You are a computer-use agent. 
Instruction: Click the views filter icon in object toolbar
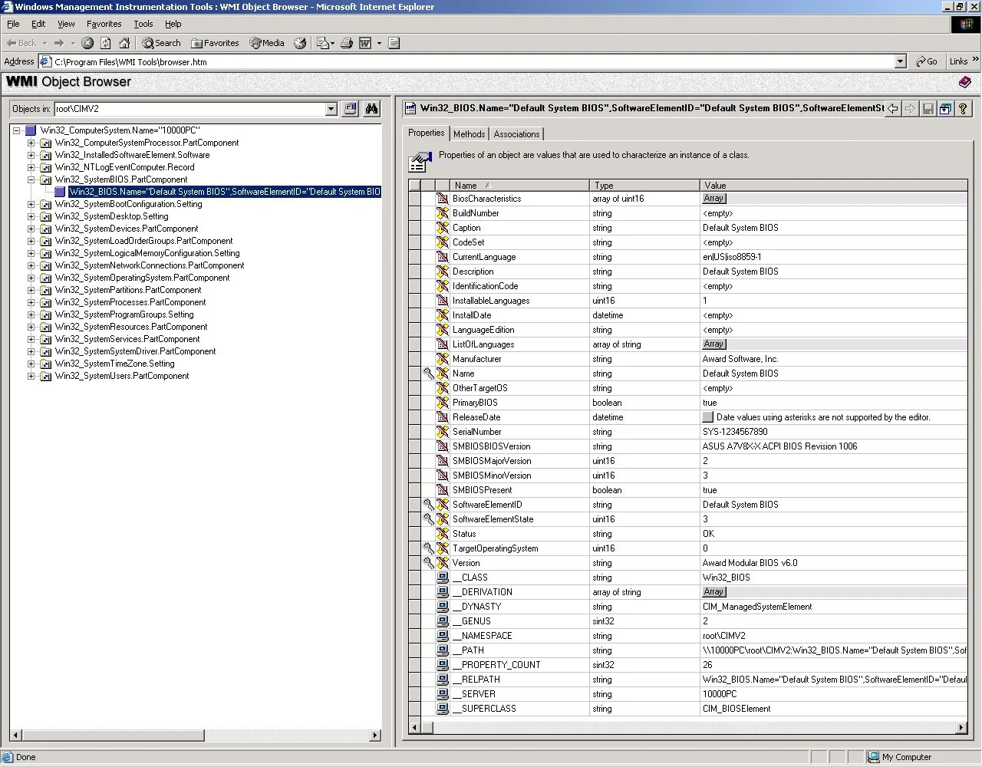click(945, 109)
